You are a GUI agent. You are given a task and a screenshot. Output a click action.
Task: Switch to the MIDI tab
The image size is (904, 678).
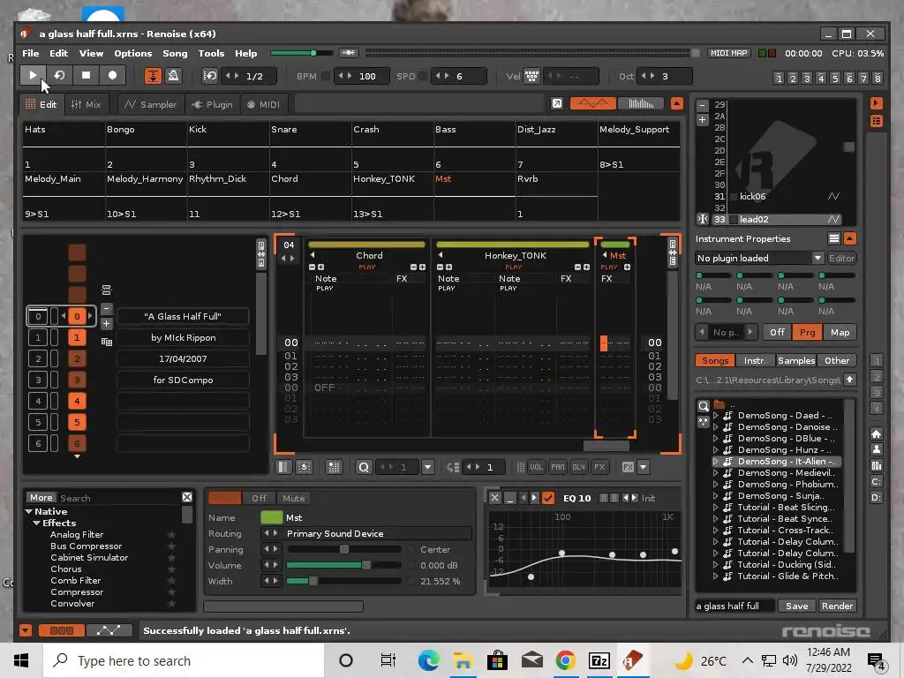tap(263, 104)
